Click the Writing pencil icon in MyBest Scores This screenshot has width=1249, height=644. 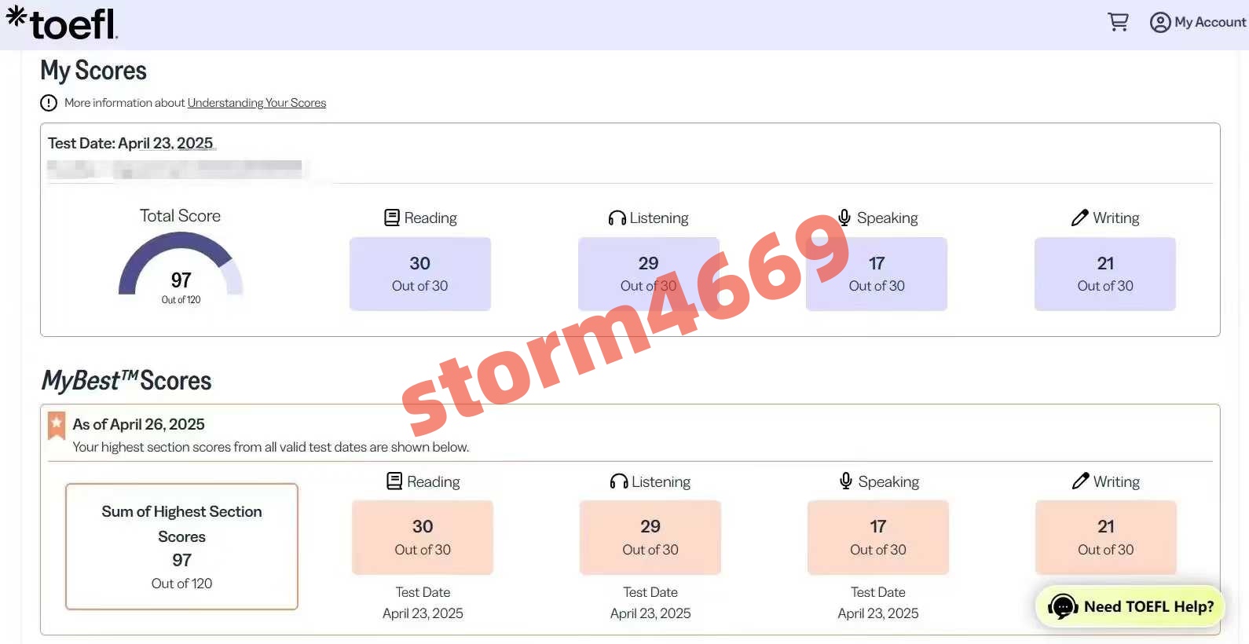(x=1081, y=481)
